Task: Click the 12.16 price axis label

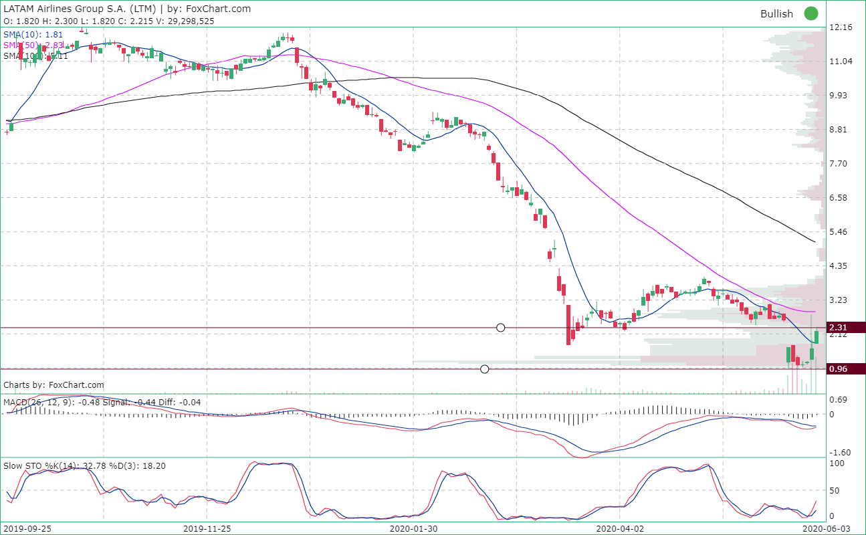Action: 840,27
